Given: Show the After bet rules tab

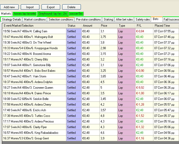Looking at the screenshot, I should coord(124,19).
